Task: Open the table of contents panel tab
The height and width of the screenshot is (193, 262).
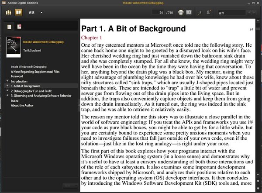Action: 9,27
